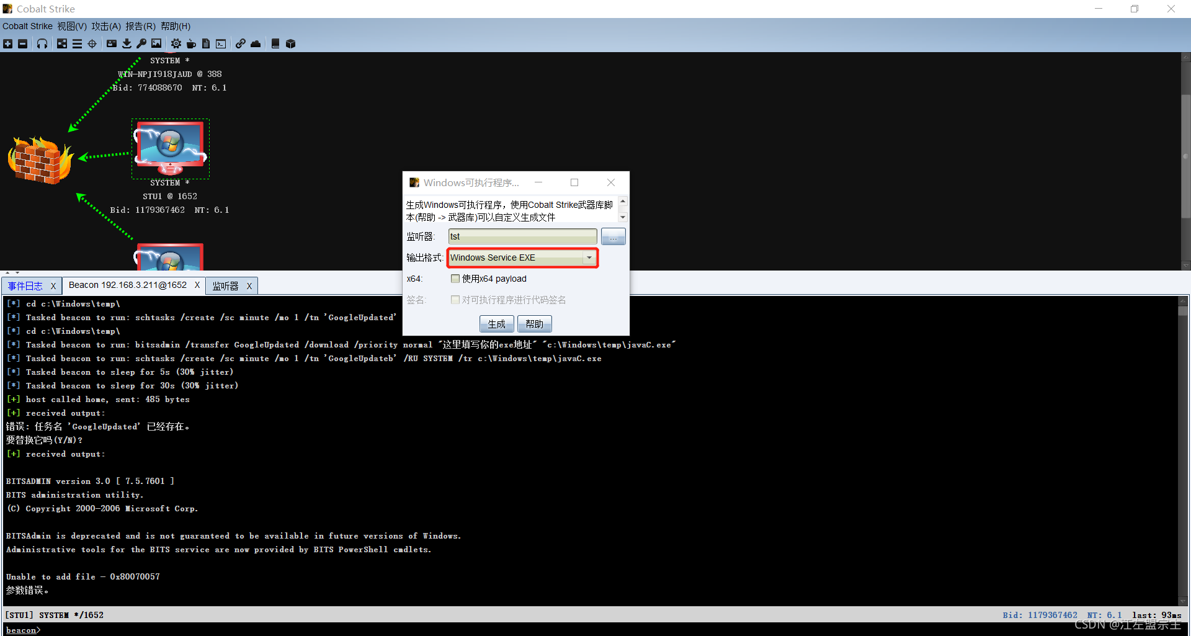Close the 事件日志 tab with its X
The height and width of the screenshot is (636, 1191).
[x=53, y=286]
